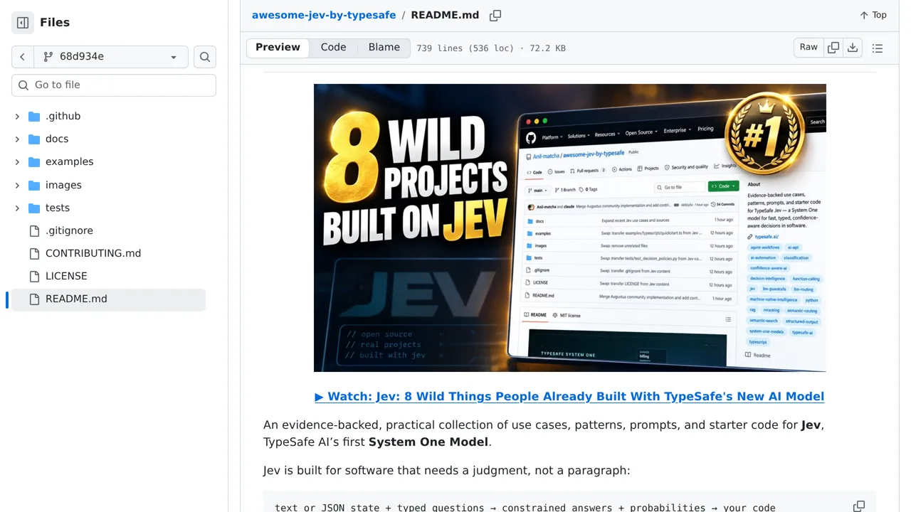Click the README.md file icon
The image size is (911, 512).
34,299
